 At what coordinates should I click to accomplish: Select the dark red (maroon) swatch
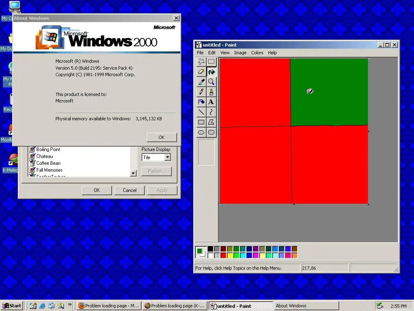coord(223,249)
